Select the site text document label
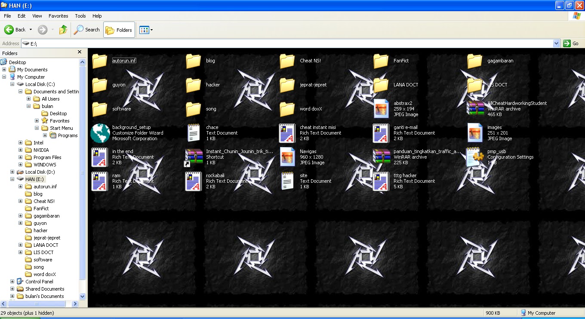This screenshot has height=319, width=585. click(304, 176)
